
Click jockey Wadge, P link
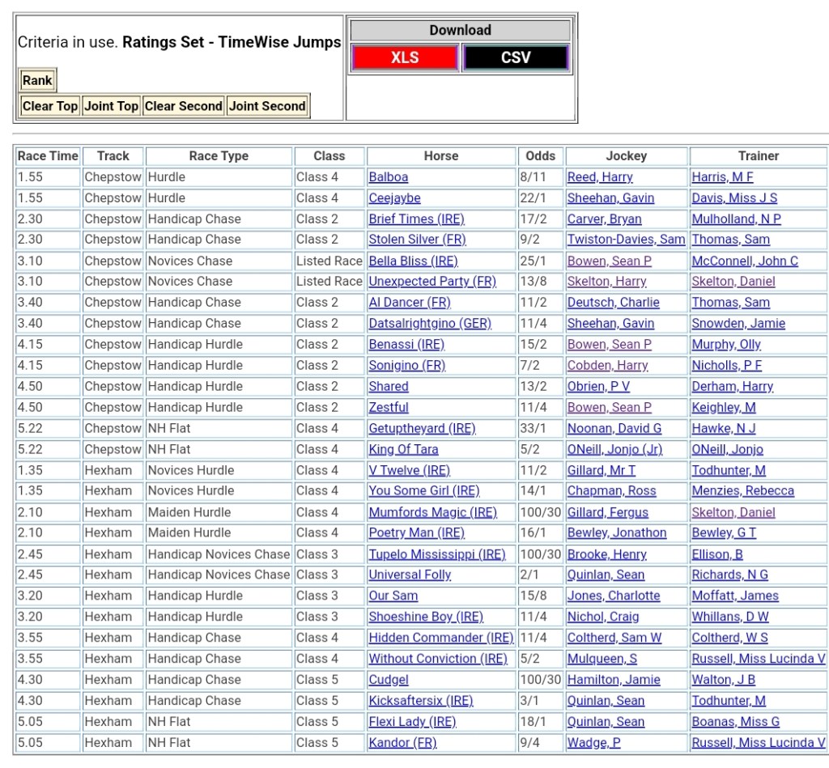[x=593, y=742]
